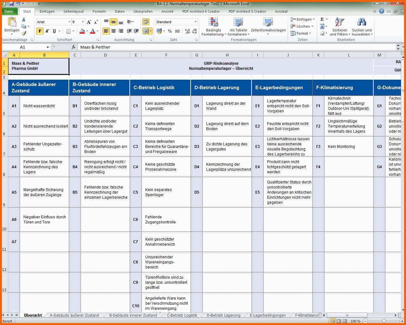Click the Datei file button
406x325 pixels.
(x=9, y=11)
